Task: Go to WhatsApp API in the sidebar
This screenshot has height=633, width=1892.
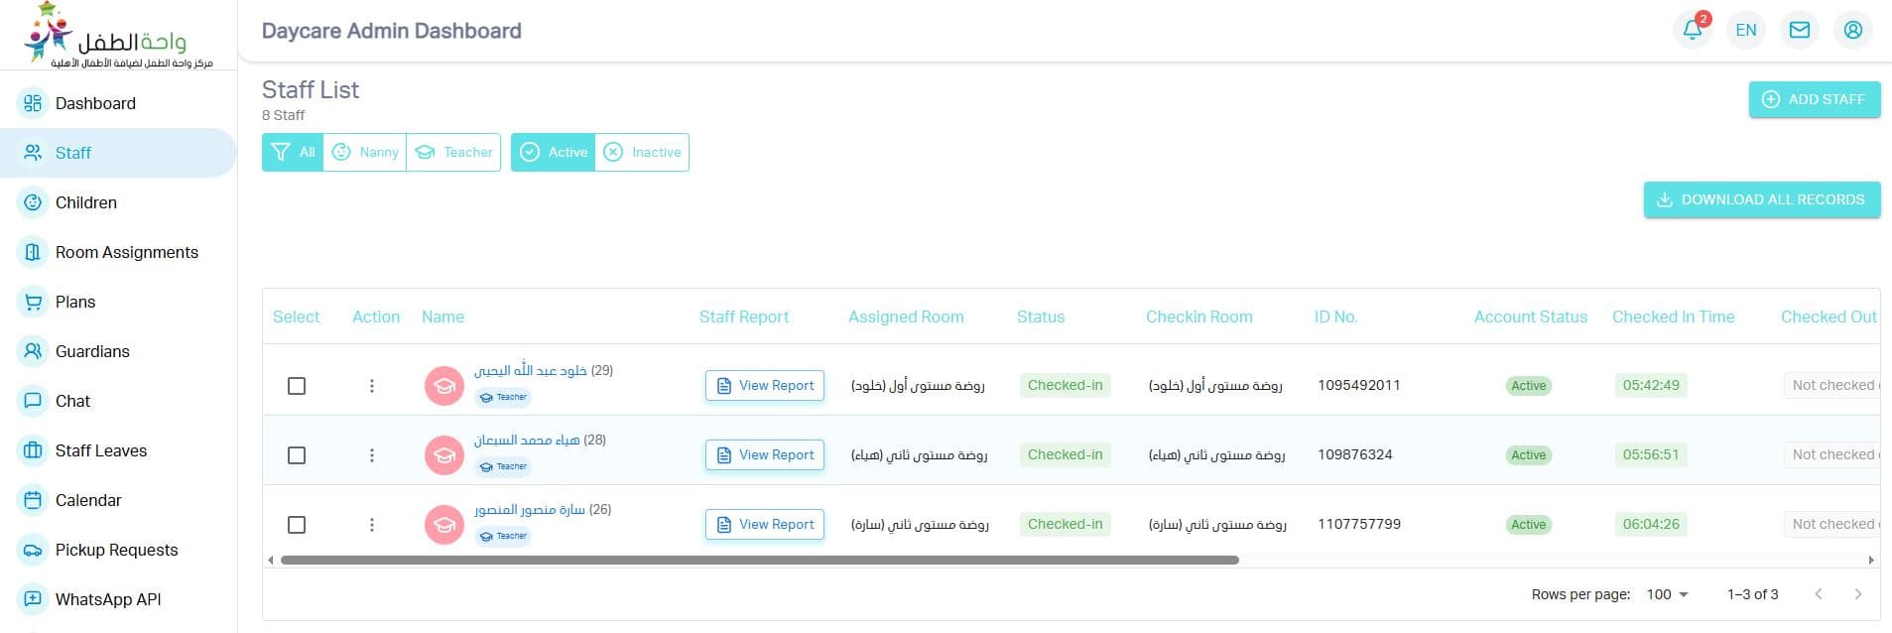Action: [x=107, y=599]
